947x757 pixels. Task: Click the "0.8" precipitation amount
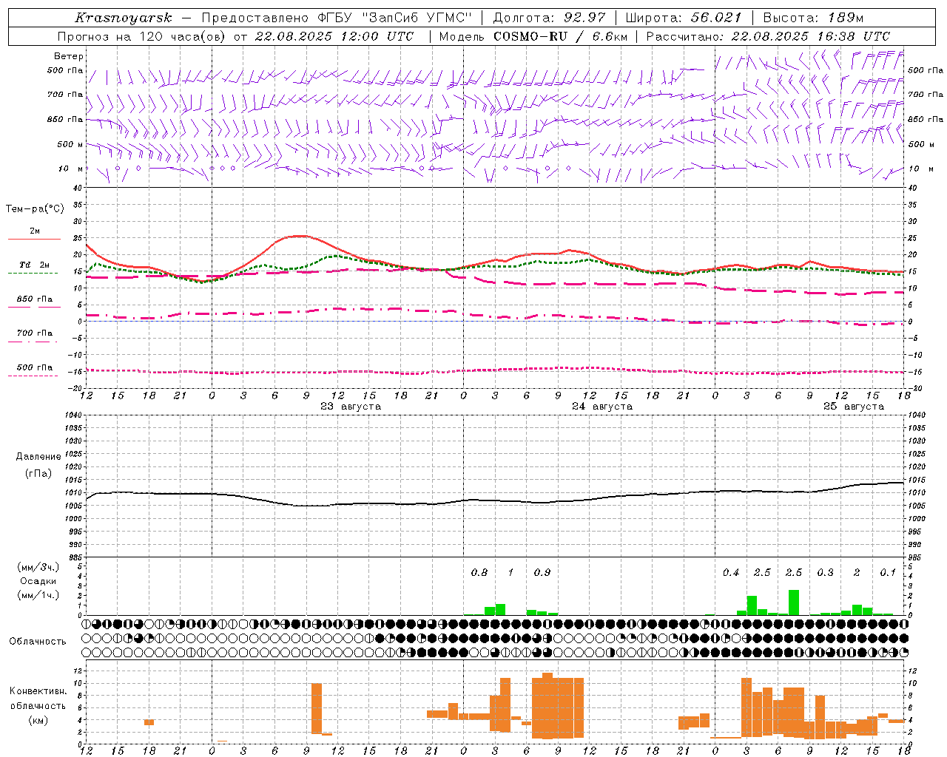coord(479,572)
